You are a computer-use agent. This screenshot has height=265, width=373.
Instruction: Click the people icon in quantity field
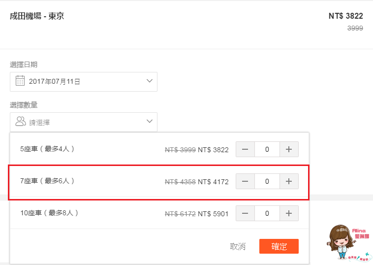coord(21,121)
